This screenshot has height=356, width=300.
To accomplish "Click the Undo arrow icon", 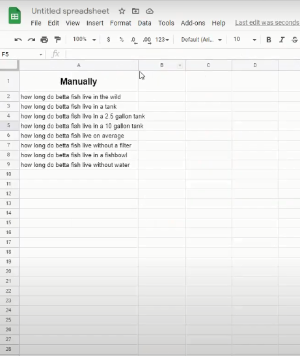I will pyautogui.click(x=18, y=40).
